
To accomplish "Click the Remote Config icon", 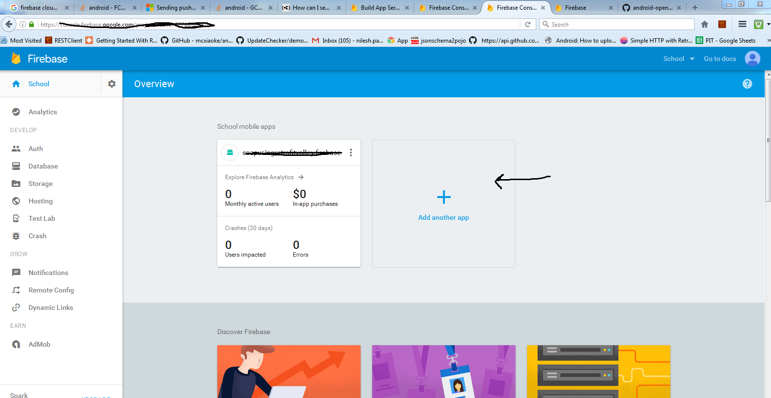I will click(x=16, y=290).
